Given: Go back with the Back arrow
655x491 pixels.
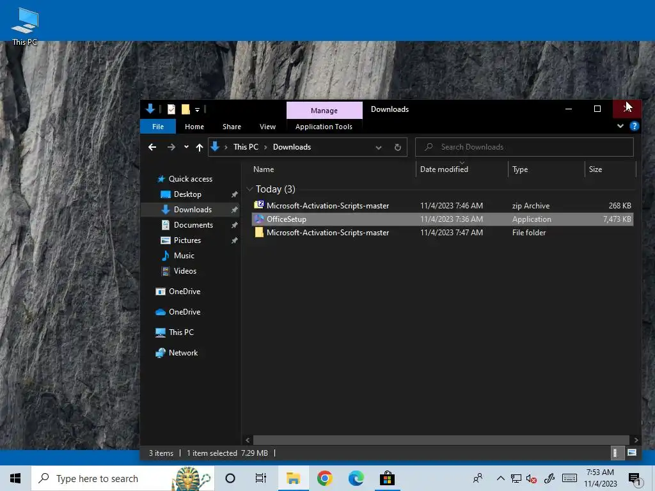Looking at the screenshot, I should 152,147.
